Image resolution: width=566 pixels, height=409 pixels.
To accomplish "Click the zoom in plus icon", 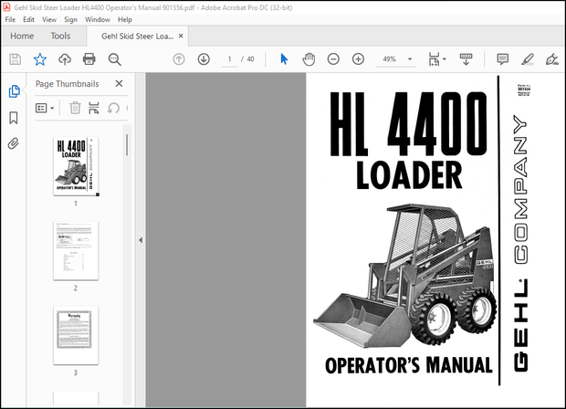I will [x=358, y=59].
